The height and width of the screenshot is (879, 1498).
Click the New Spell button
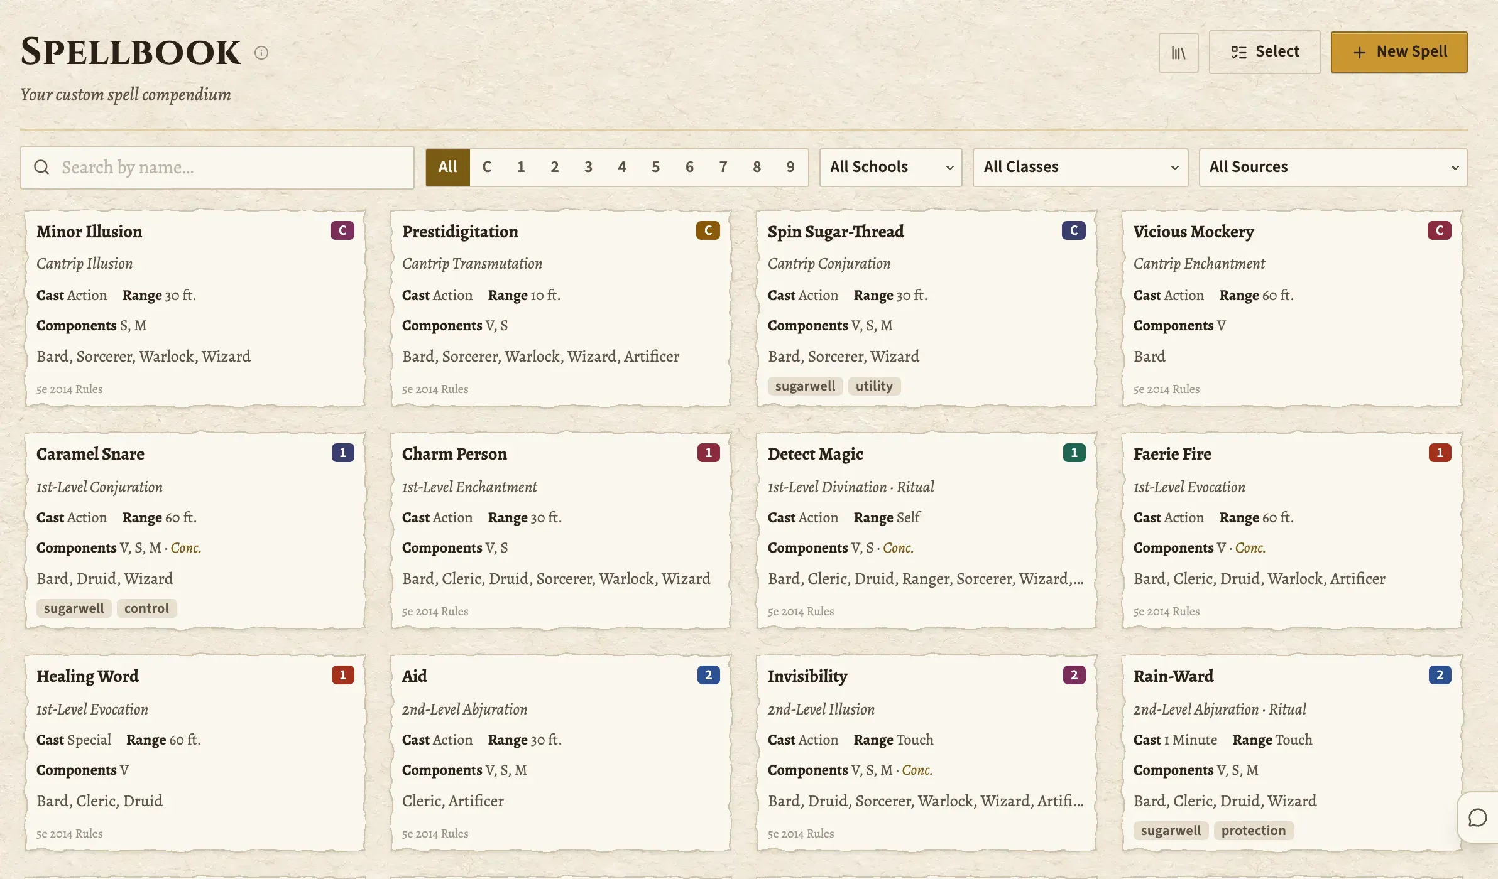pos(1399,52)
